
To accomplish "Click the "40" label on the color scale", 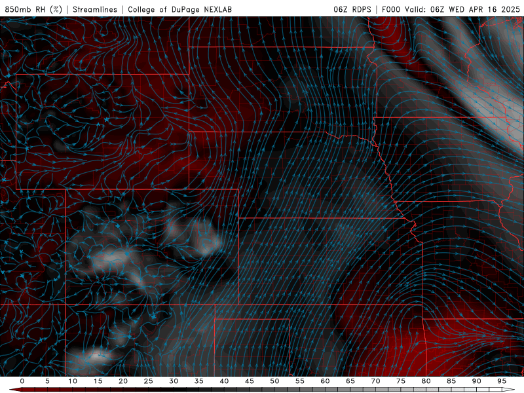I will (224, 381).
